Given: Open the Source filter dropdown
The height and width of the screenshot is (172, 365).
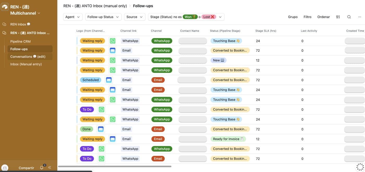Looking at the screenshot, I should click(x=135, y=17).
